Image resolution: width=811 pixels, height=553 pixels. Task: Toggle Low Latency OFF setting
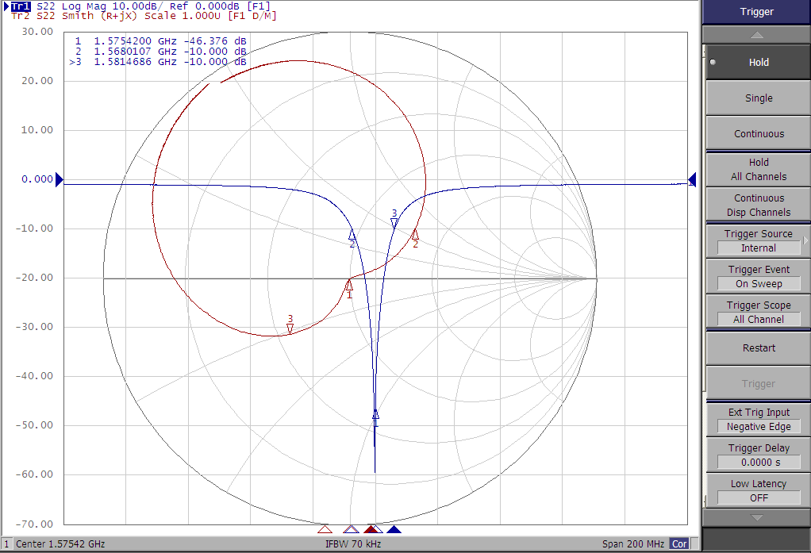pyautogui.click(x=758, y=491)
